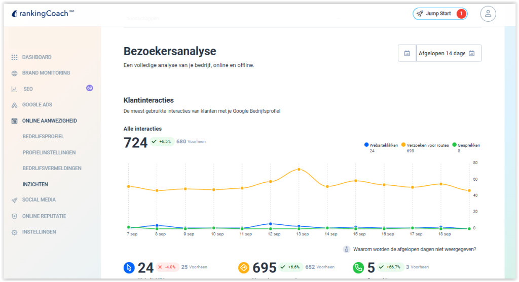
Task: Click the Instellingen gear icon
Action: click(14, 232)
